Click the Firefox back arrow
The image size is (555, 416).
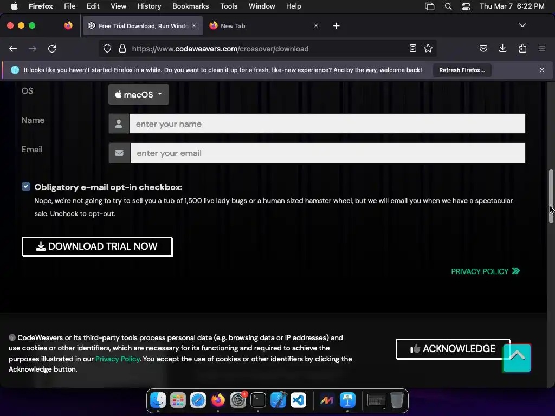[13, 48]
